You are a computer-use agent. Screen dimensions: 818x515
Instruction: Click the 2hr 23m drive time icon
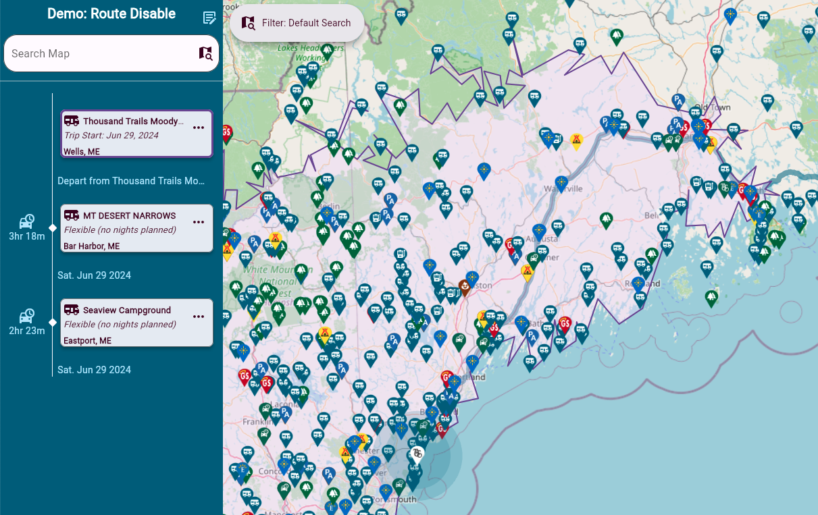[x=27, y=316]
